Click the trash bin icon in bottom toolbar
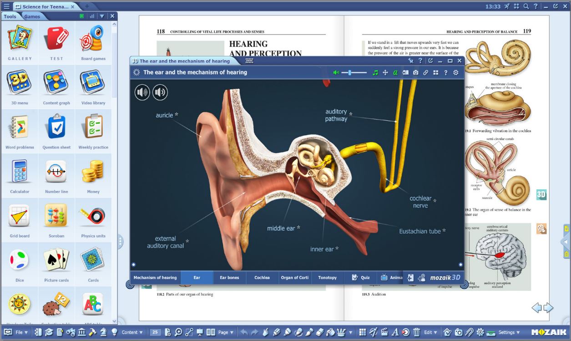Screen dimensions: 571x341 coord(416,332)
